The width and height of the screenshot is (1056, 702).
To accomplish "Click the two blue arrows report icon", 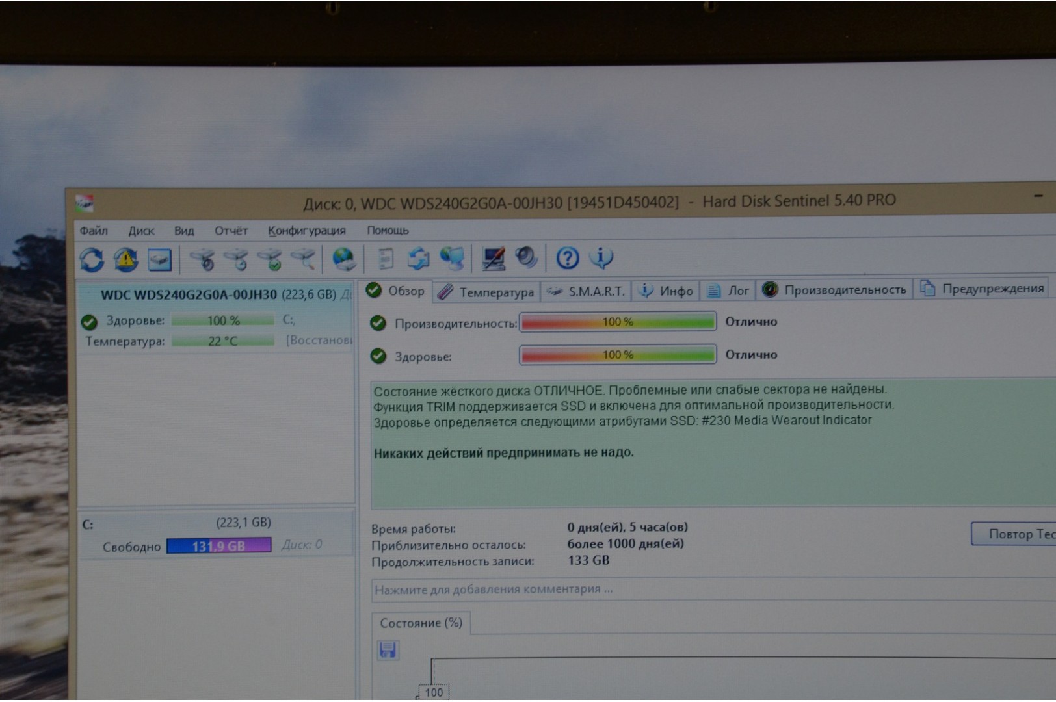I will click(418, 259).
